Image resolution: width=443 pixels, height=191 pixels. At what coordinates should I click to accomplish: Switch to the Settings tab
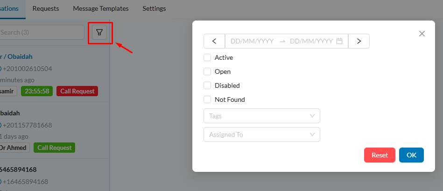154,9
